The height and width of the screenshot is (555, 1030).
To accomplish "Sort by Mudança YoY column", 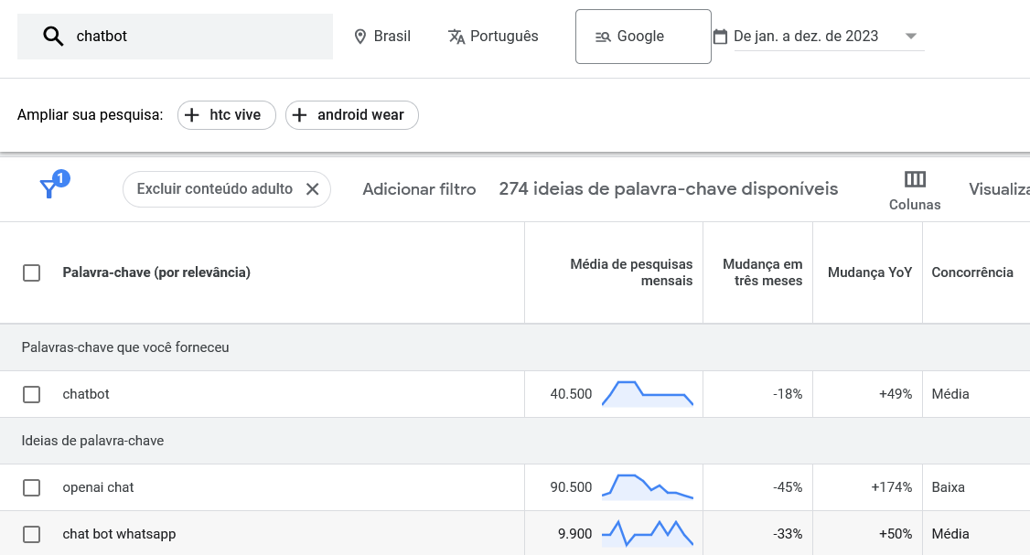I will click(x=870, y=272).
